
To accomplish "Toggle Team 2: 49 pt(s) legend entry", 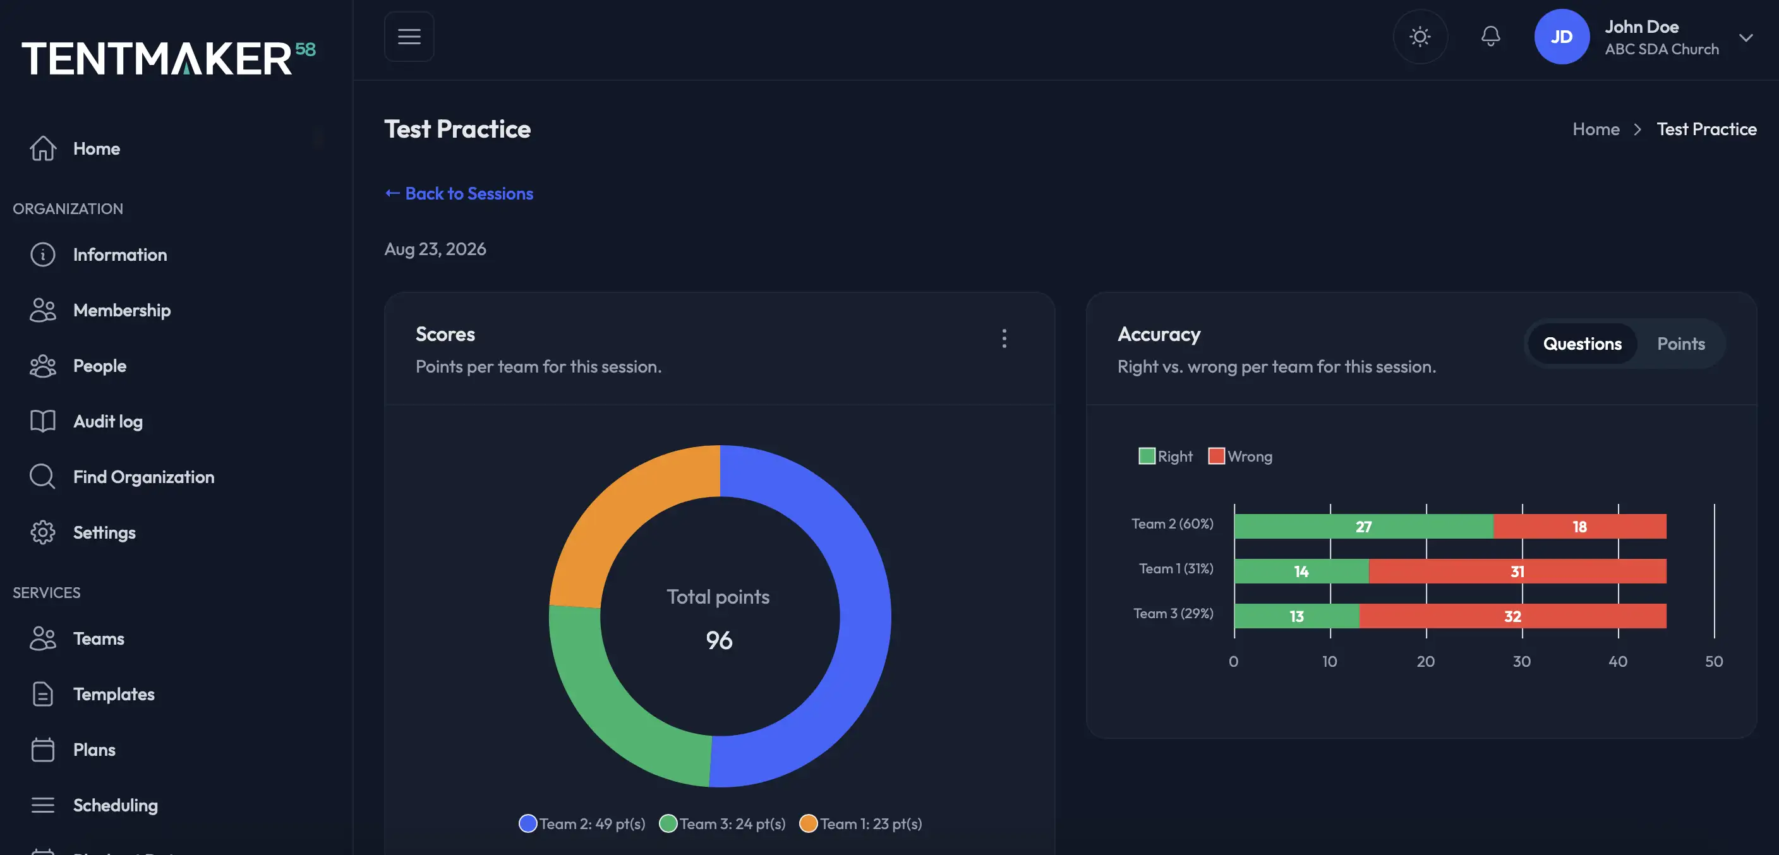I will click(x=581, y=823).
